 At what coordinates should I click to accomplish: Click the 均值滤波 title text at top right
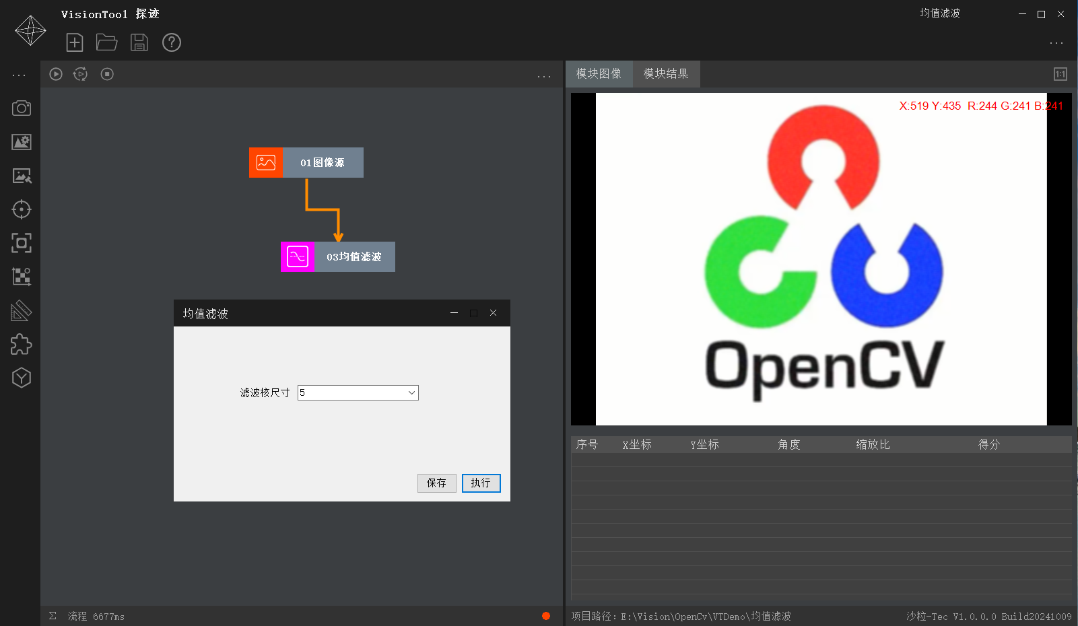tap(940, 13)
